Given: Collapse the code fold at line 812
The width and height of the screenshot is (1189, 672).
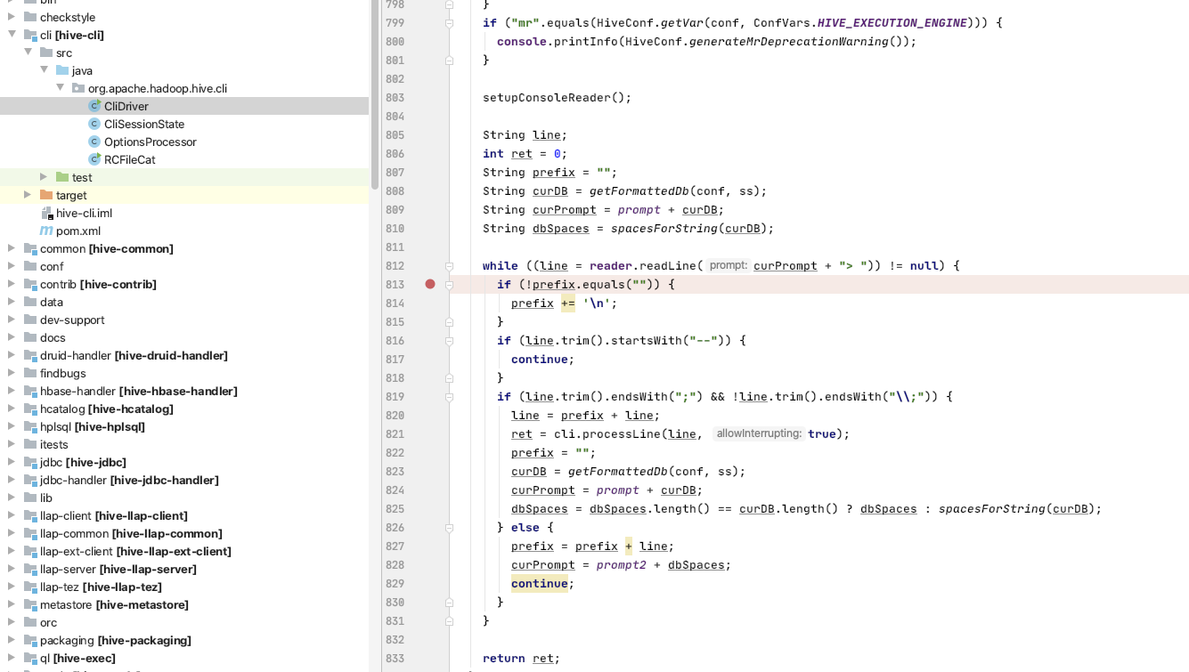Looking at the screenshot, I should point(447,265).
